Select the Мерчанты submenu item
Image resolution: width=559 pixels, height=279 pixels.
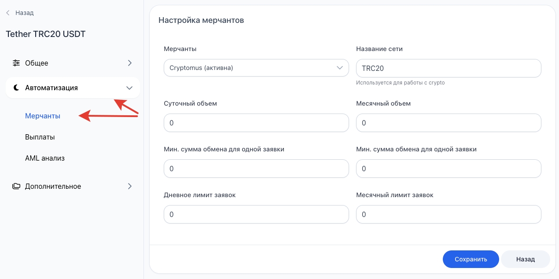coord(43,116)
